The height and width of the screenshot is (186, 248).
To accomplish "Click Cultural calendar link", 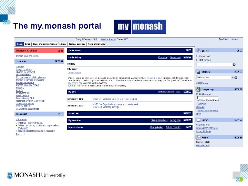I will (173, 127).
